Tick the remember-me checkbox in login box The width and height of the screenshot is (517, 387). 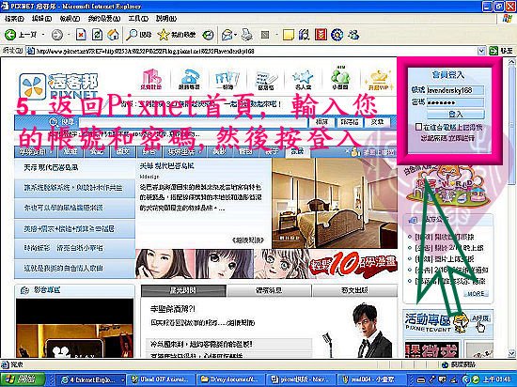coord(418,127)
